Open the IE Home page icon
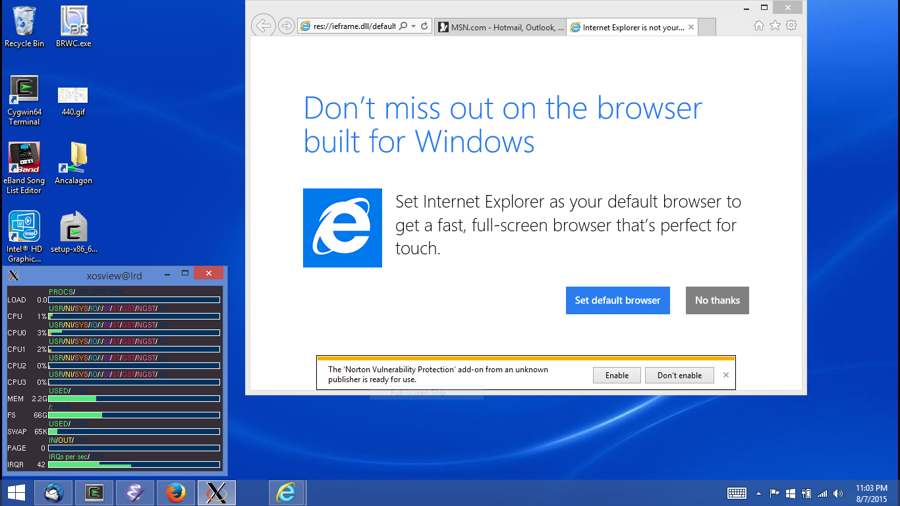 759,25
